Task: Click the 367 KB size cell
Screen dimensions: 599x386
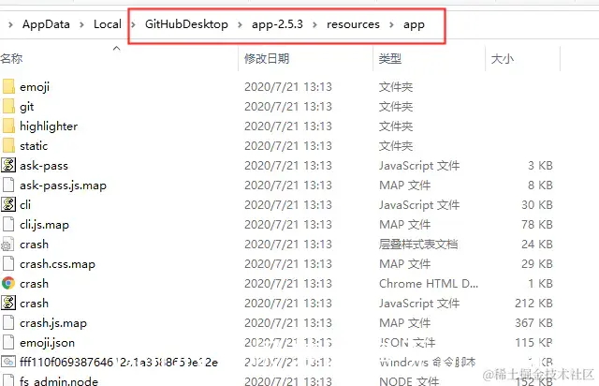Action: point(533,323)
